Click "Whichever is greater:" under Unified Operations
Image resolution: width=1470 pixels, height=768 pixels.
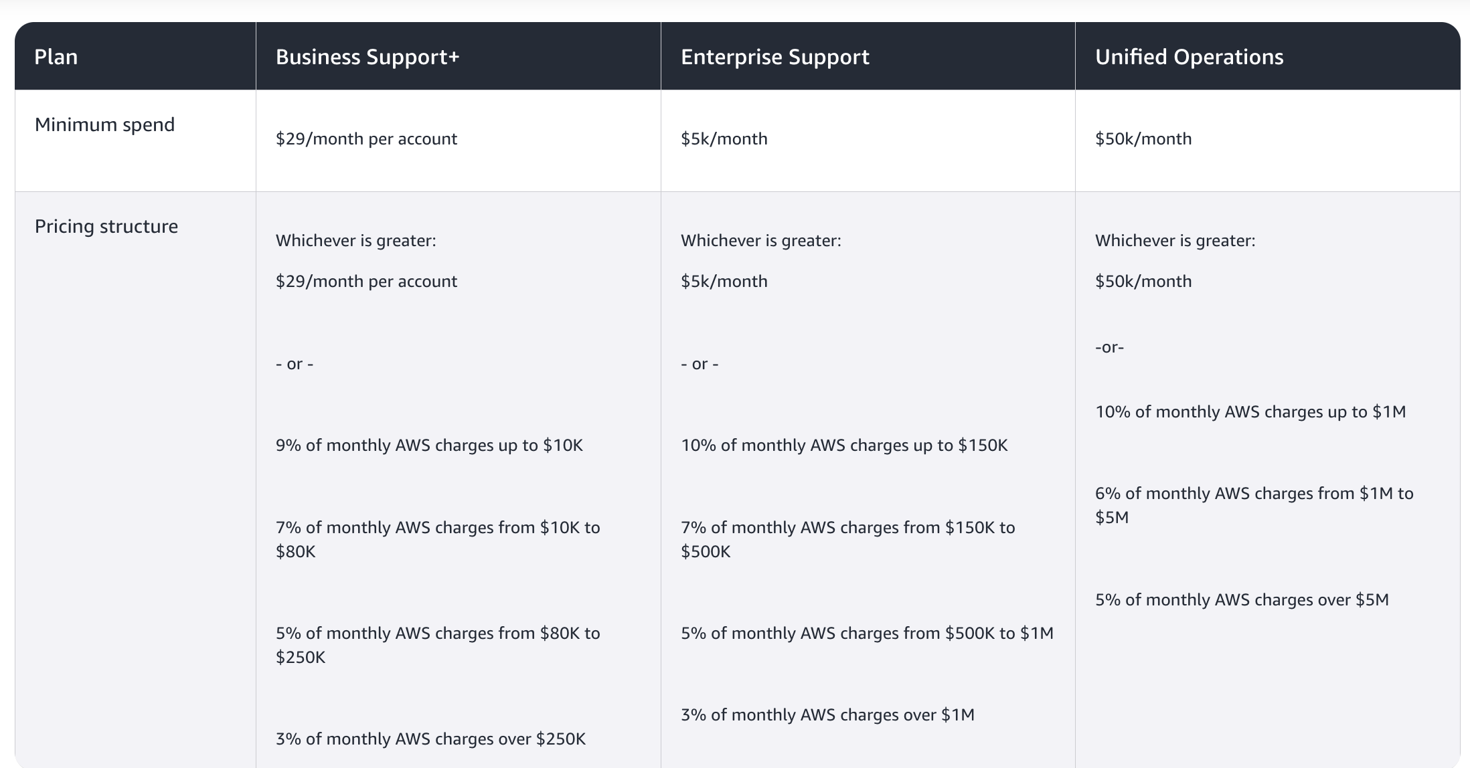(1175, 241)
